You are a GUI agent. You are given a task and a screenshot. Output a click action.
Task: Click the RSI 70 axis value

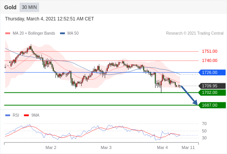[204, 124]
